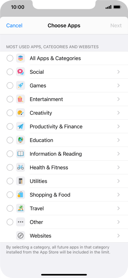
Task: Tap the Social chat bubble heart icon
Action: coord(20,72)
